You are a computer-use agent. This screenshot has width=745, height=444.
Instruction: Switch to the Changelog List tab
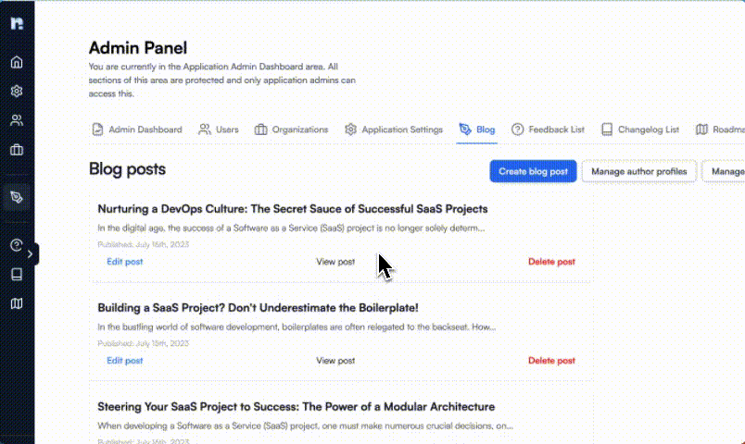pos(640,129)
